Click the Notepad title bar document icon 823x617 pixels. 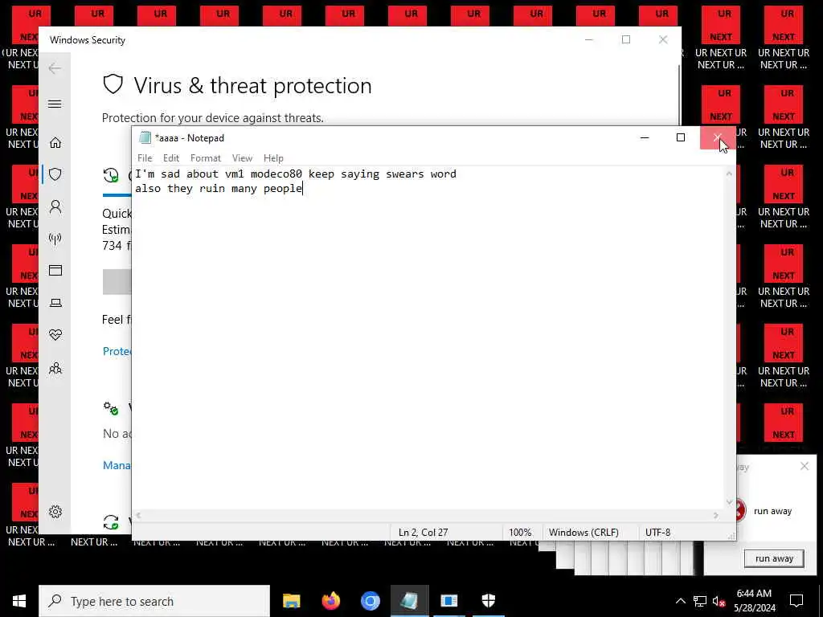145,138
